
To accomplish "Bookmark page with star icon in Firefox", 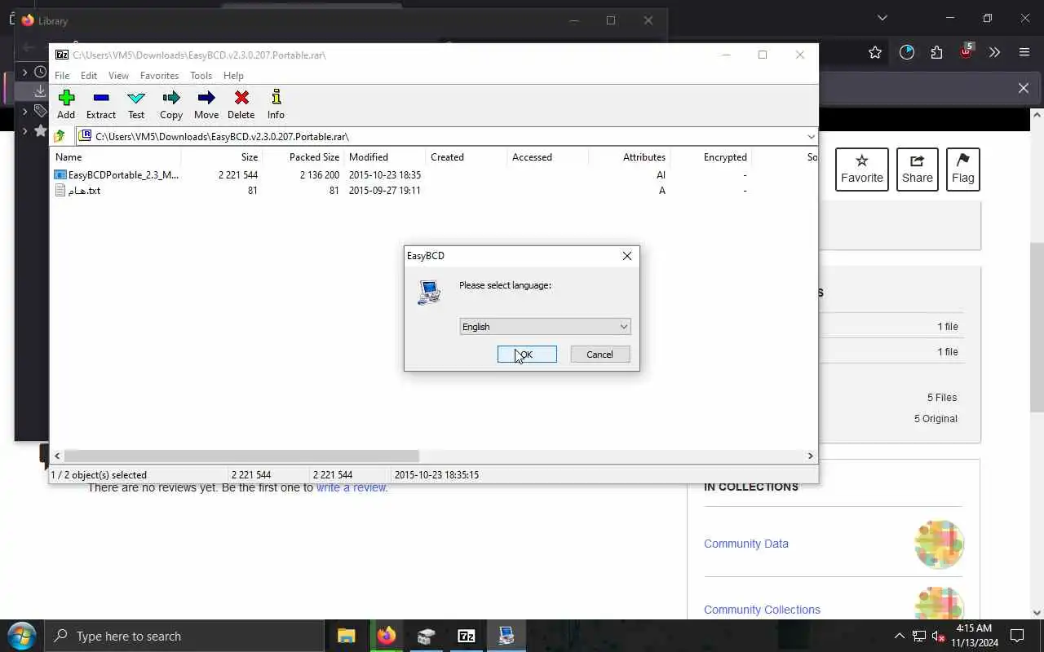I will point(875,52).
